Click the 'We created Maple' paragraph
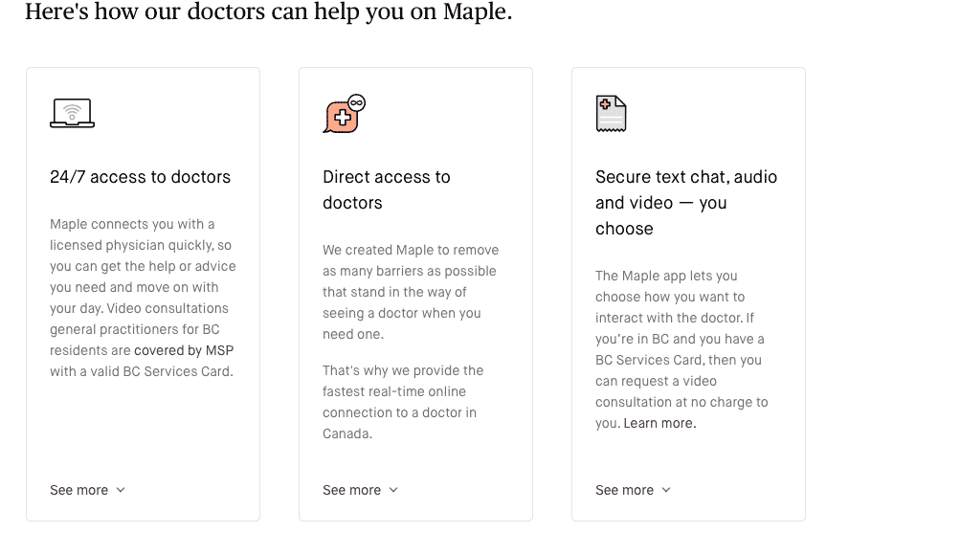Viewport: 960px width, 555px height. click(411, 292)
